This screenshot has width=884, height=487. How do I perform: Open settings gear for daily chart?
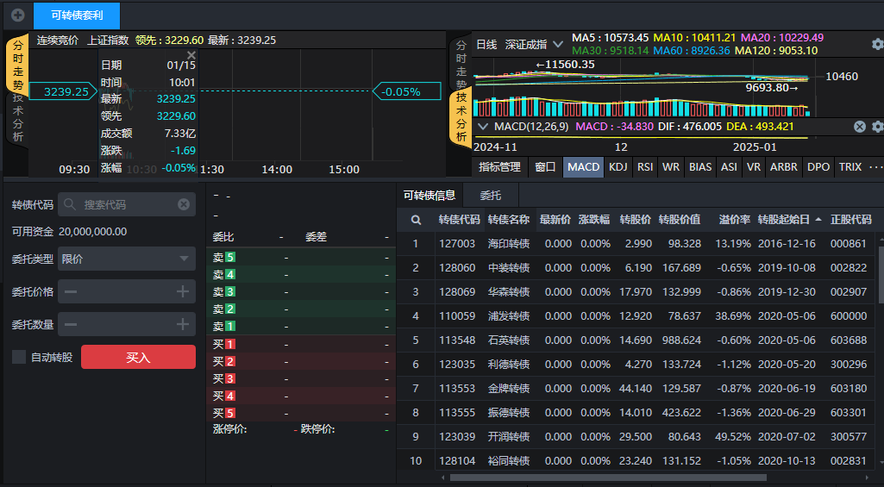point(877,44)
